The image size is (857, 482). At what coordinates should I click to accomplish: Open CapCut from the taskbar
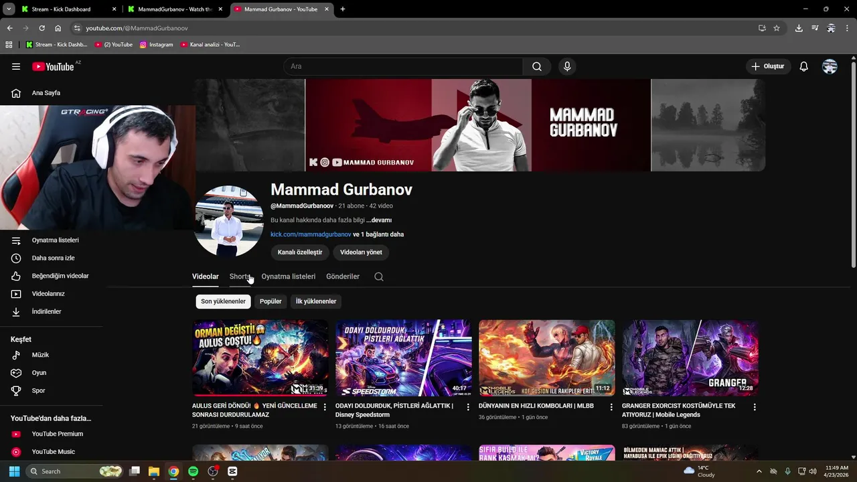click(232, 471)
